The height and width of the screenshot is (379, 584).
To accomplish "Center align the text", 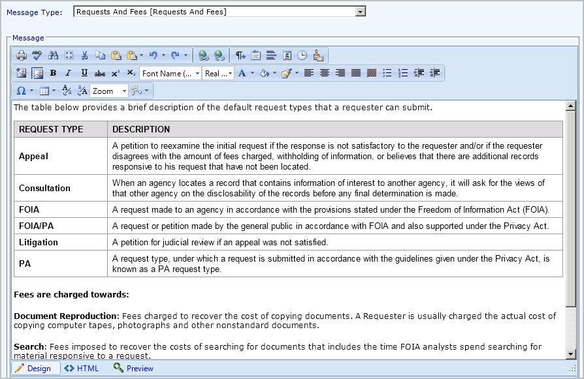I will click(x=325, y=73).
